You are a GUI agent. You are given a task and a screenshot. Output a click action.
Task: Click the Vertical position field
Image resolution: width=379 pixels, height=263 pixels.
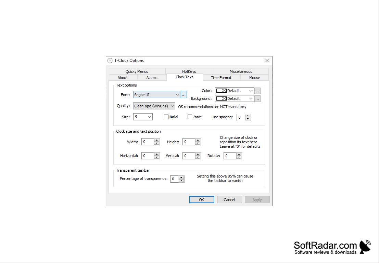click(x=189, y=156)
